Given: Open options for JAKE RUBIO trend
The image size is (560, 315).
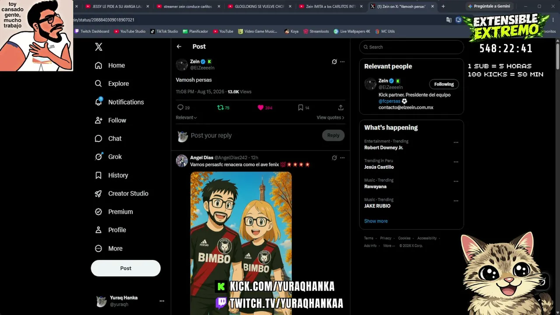Looking at the screenshot, I should tap(456, 201).
